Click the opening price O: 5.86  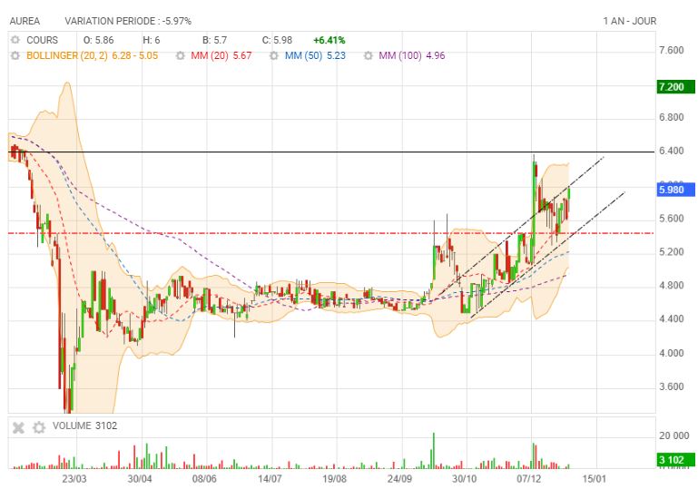point(98,40)
